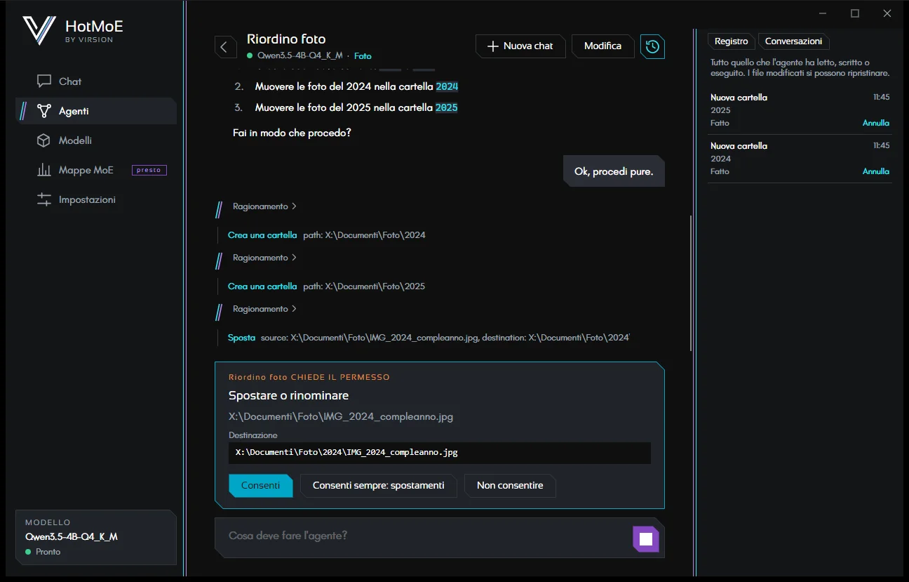Undo the 2025 folder creation via Annulla

tap(875, 123)
